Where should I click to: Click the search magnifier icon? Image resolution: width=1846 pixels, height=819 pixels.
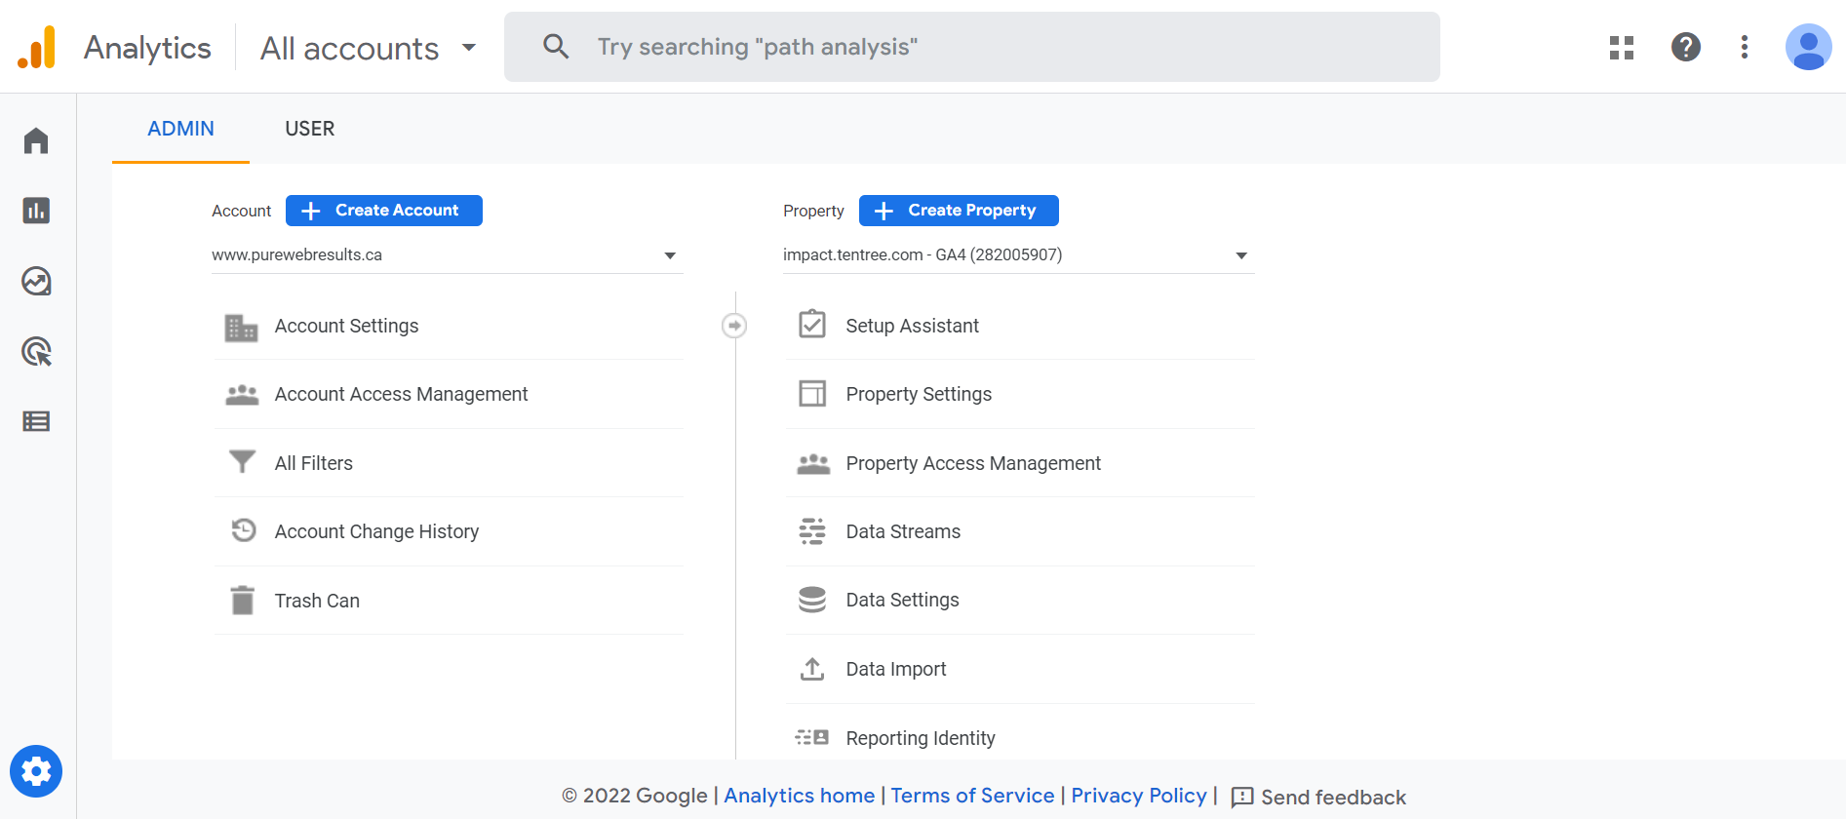[x=556, y=46]
